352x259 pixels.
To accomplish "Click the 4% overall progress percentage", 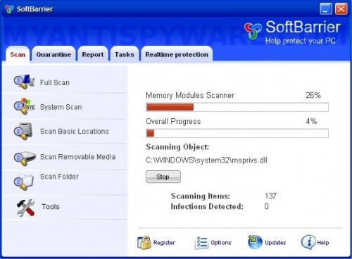I will [311, 121].
